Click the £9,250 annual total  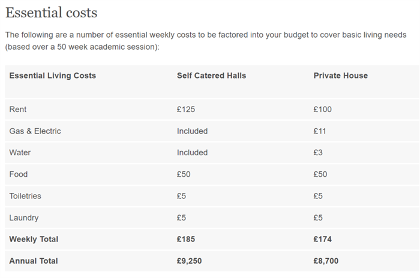coord(189,261)
